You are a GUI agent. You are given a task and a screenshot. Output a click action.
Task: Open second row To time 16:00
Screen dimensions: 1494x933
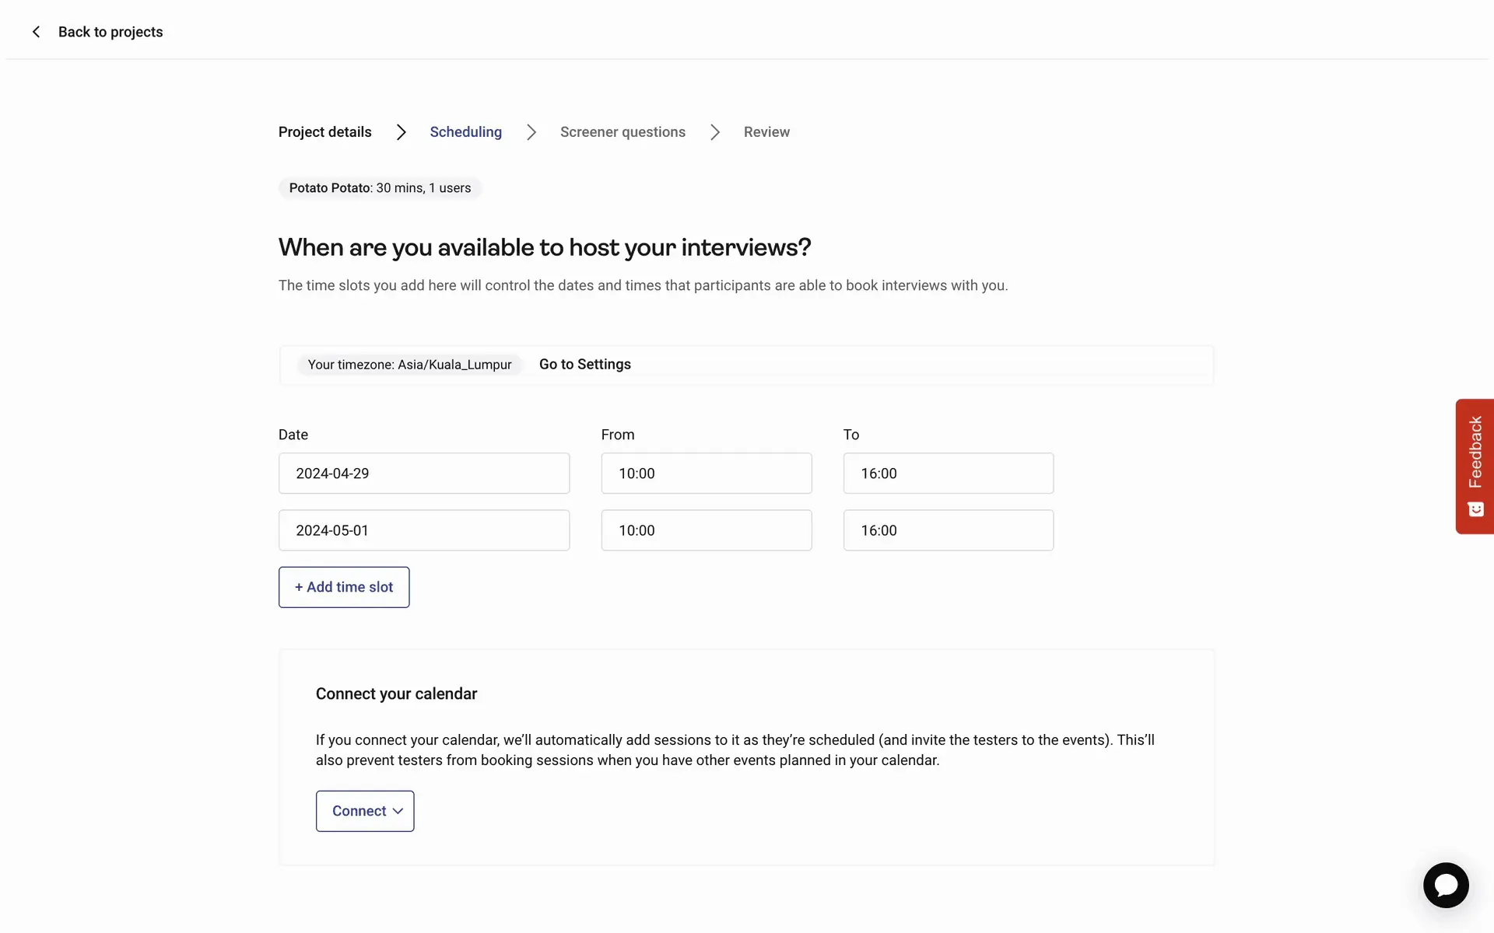coord(948,530)
